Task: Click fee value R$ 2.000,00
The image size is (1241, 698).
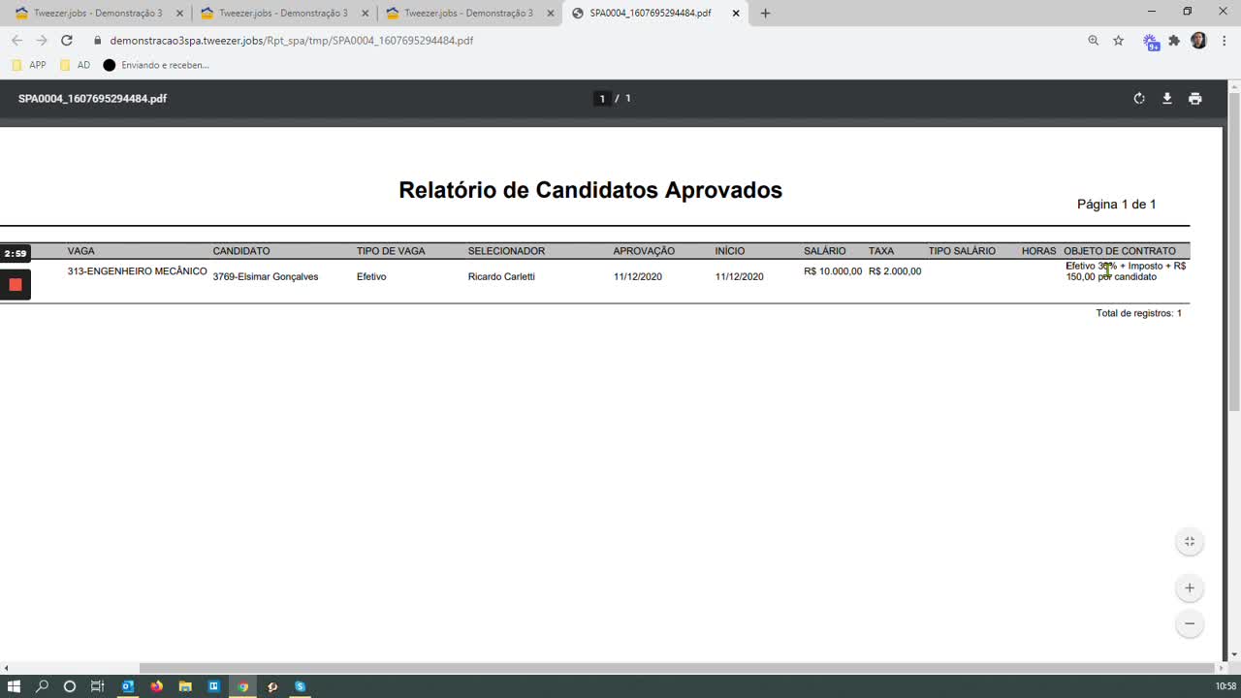Action: click(895, 271)
